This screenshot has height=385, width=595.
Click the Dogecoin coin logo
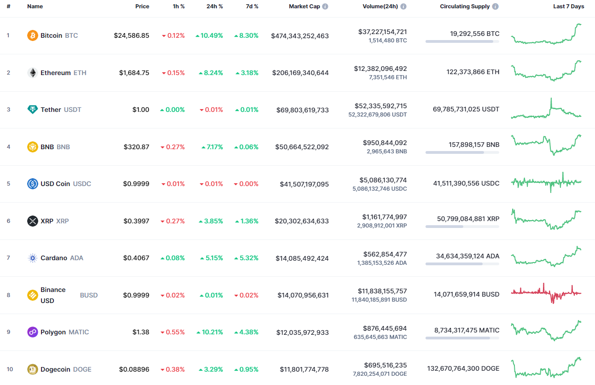(32, 369)
